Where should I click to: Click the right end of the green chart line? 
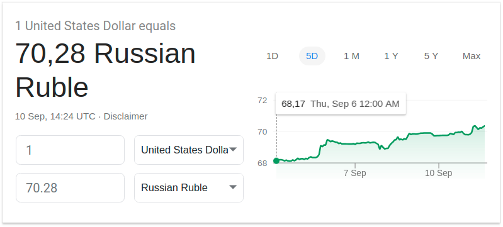[x=483, y=126]
